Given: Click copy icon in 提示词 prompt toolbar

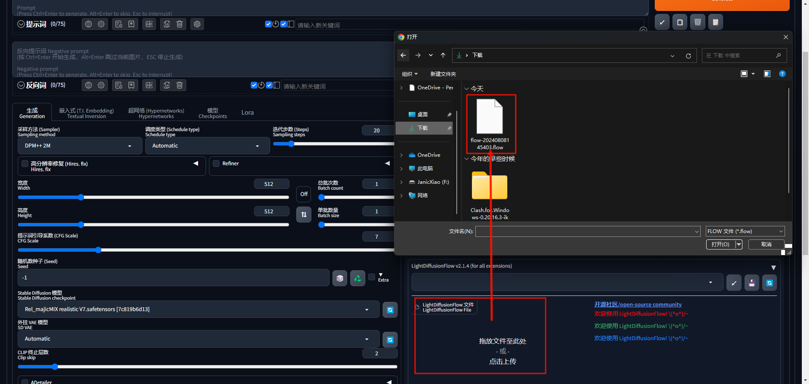Looking at the screenshot, I should pyautogui.click(x=167, y=24).
